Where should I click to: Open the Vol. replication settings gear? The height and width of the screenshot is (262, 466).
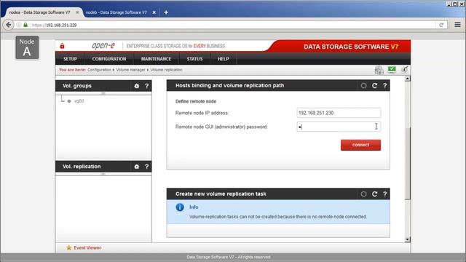point(136,167)
